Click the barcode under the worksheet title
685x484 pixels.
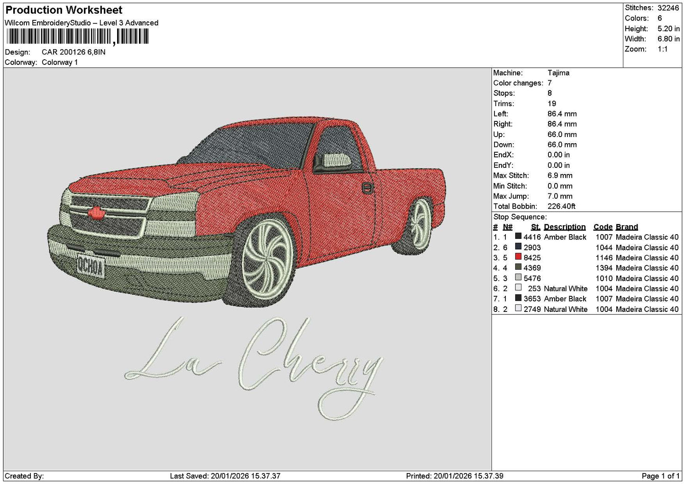coord(78,37)
